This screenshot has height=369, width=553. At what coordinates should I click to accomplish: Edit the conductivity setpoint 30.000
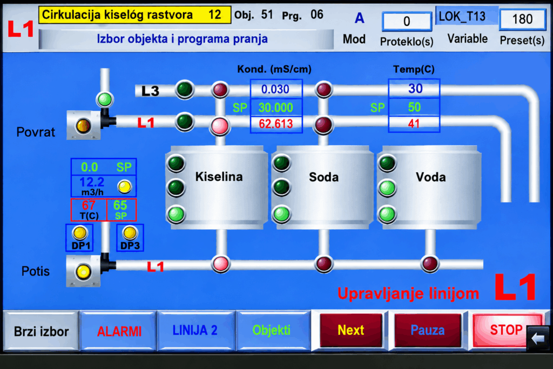[x=276, y=108]
